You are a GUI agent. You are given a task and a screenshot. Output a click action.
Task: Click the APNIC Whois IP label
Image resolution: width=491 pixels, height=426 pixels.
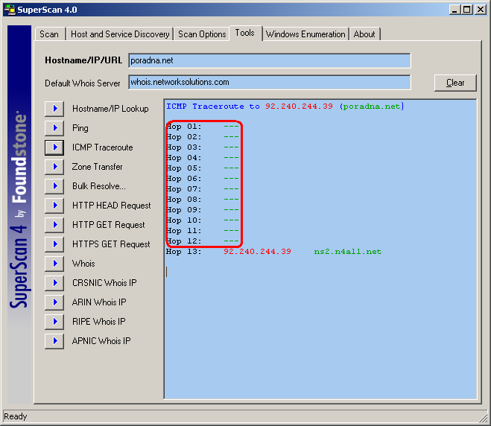(101, 341)
